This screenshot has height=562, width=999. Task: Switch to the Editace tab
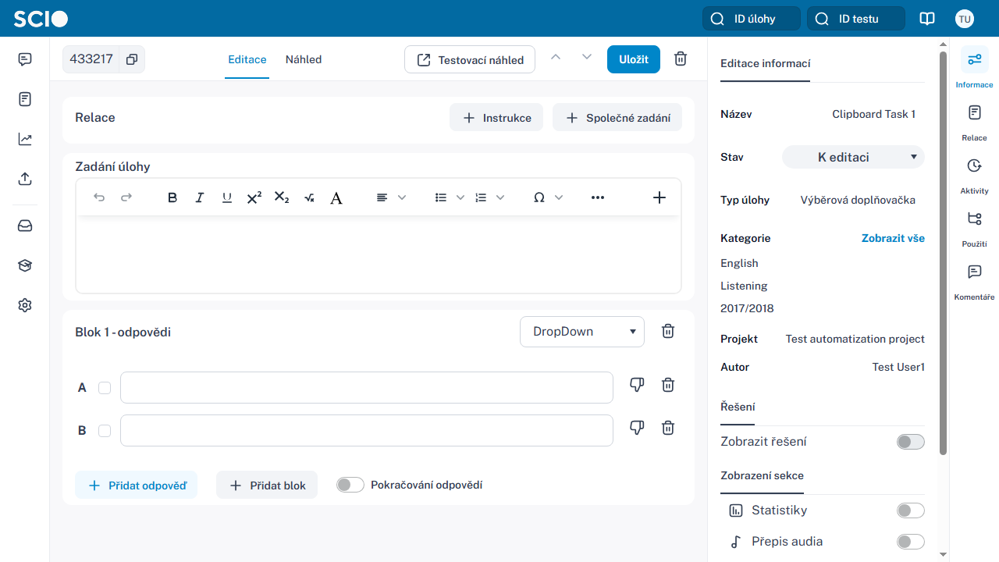click(247, 59)
